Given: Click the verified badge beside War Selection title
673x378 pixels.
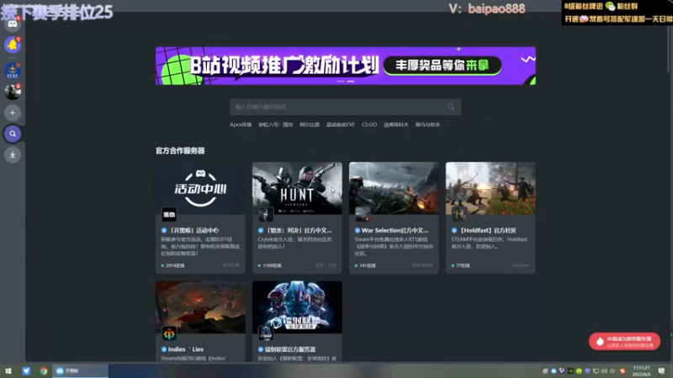Looking at the screenshot, I should [x=357, y=230].
